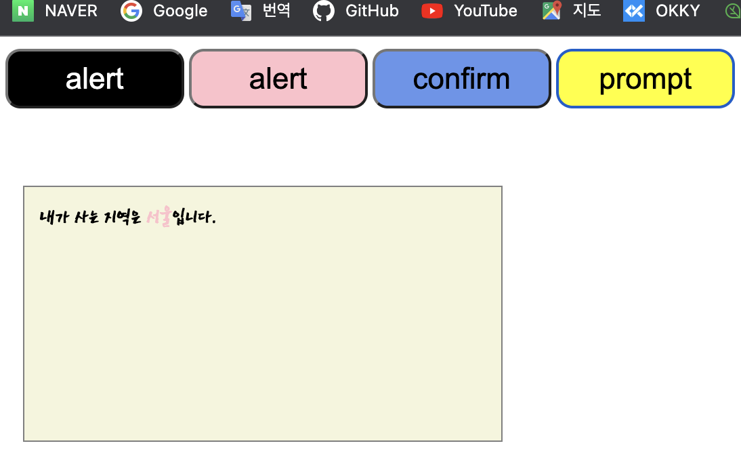Screen dimensions: 741x473
Task: Open the NAVER bookmark
Action: coord(55,11)
